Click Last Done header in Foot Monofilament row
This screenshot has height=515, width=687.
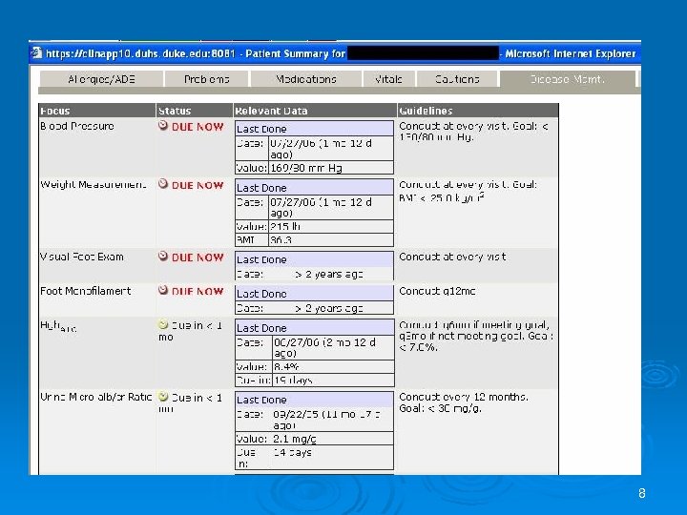pos(314,294)
